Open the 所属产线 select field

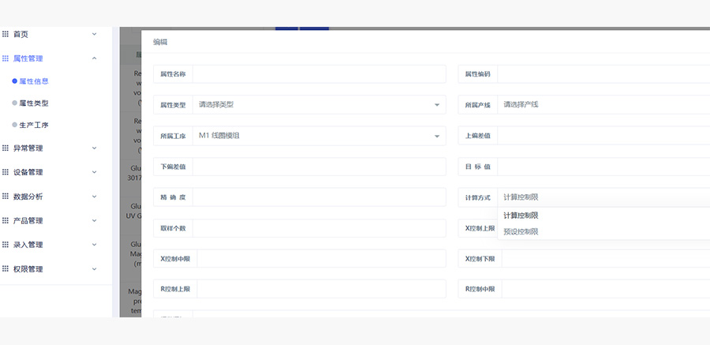pos(603,105)
